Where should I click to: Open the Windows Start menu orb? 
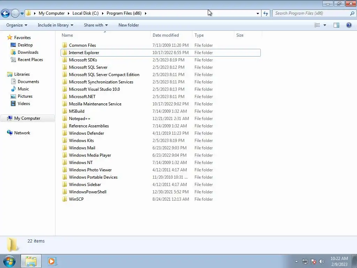(x=9, y=261)
